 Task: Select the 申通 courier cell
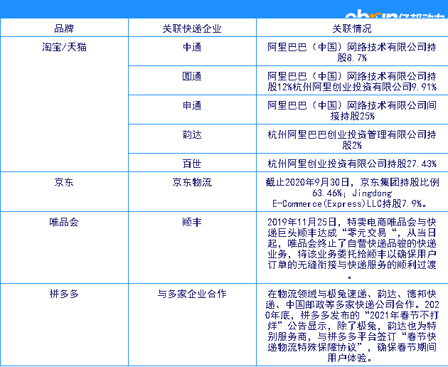point(192,105)
